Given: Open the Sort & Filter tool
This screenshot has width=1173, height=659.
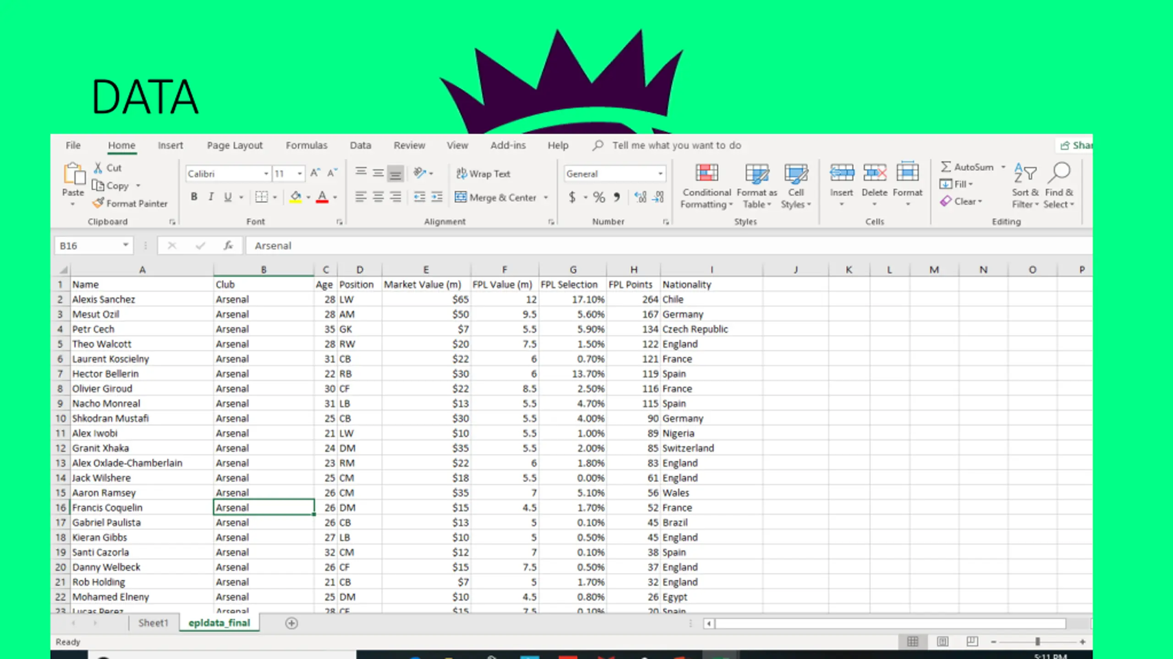Looking at the screenshot, I should pos(1025,186).
